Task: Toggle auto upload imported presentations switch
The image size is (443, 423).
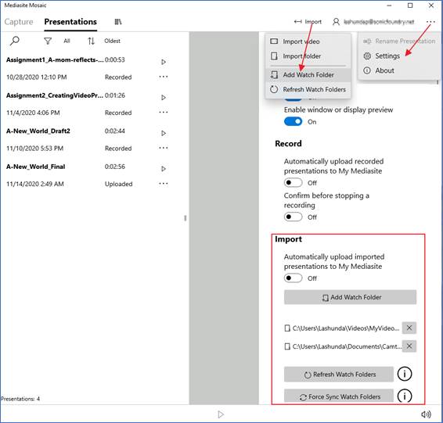Action: click(x=293, y=278)
